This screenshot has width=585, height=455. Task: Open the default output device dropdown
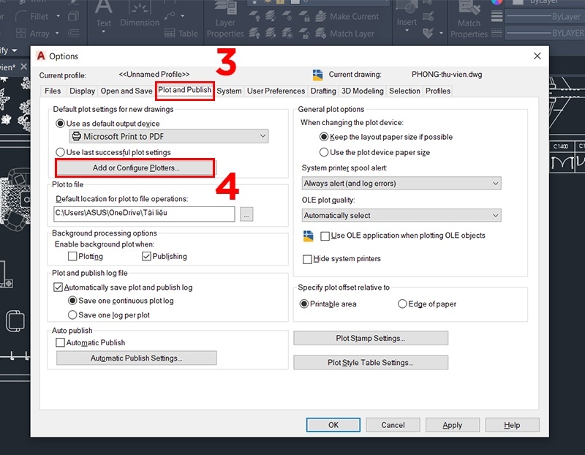tap(263, 136)
